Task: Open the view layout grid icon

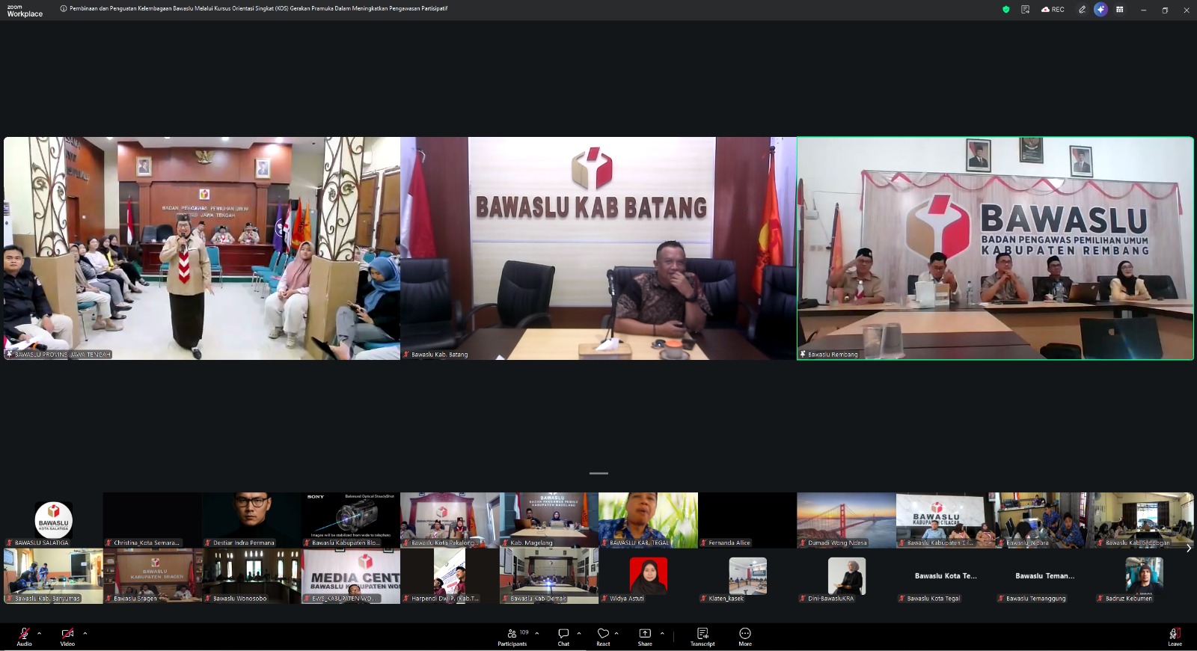Action: (1120, 10)
